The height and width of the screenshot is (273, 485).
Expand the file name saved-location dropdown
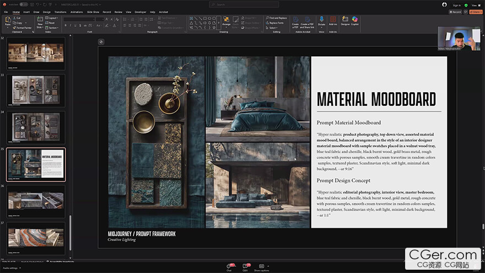[100, 4]
